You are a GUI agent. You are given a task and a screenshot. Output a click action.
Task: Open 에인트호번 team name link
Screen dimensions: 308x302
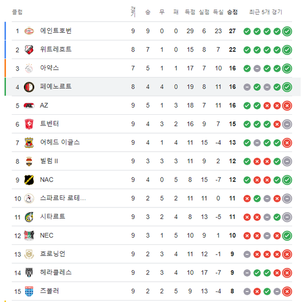point(56,31)
